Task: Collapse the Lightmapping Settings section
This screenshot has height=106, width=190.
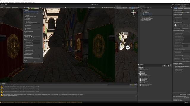Action: point(173,30)
